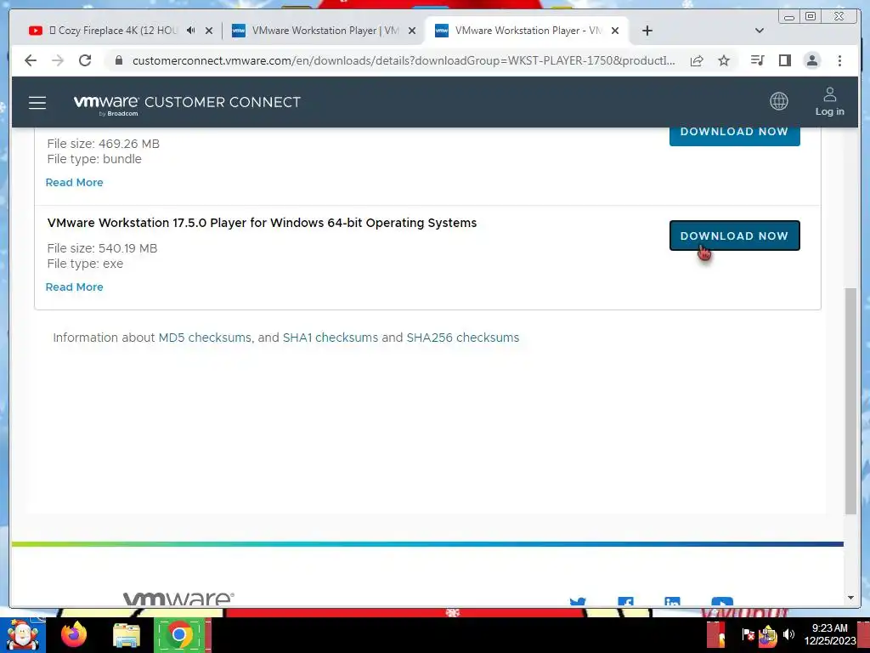Close the active VMware Workstation Player tab
Screen dimensions: 870x653
615,31
